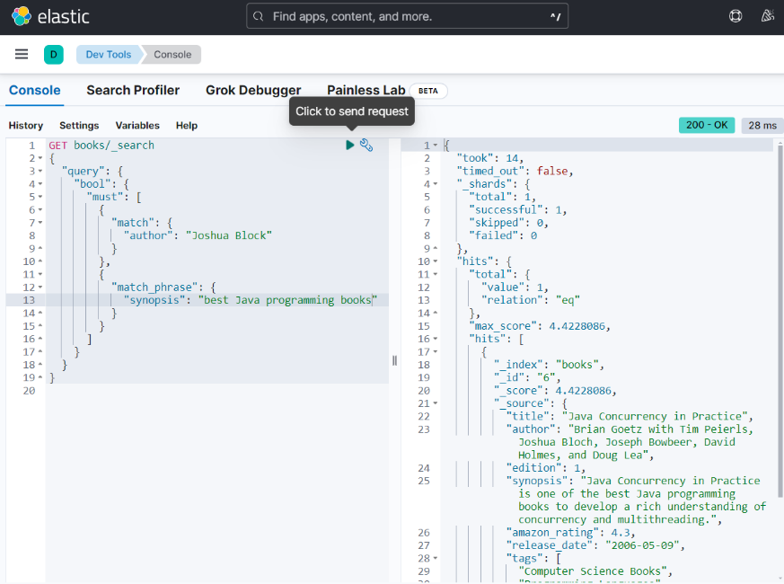Fold response root brace at line 1
The height and width of the screenshot is (584, 784).
(435, 146)
